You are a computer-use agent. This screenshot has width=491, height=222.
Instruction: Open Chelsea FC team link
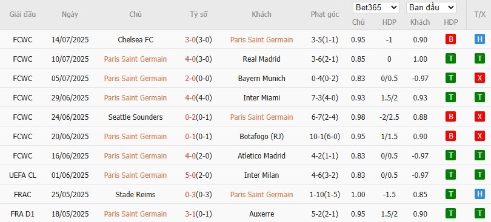[x=136, y=40]
